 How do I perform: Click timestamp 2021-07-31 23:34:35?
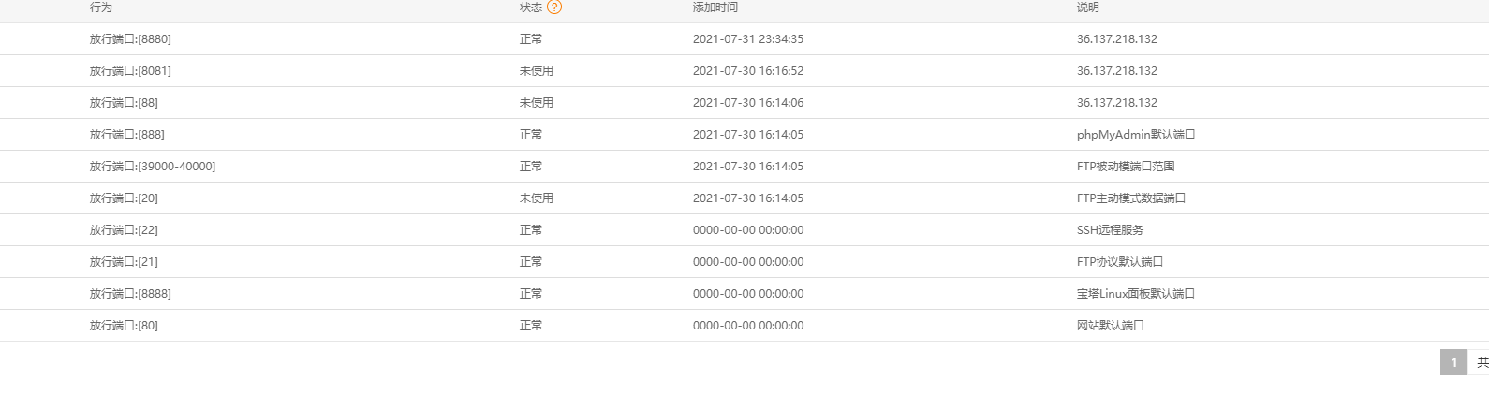748,39
